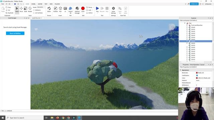The width and height of the screenshot is (214, 120).
Task: Switch to the VIEW ribbon tab
Action: click(51, 4)
